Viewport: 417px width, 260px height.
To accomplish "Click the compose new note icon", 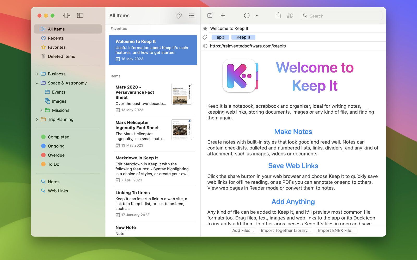I will click(210, 16).
